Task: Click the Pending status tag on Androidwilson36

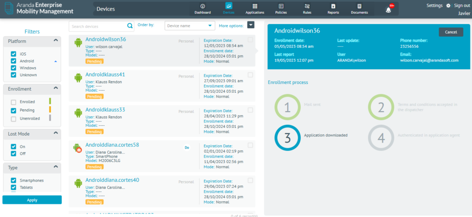Action: pos(95,61)
